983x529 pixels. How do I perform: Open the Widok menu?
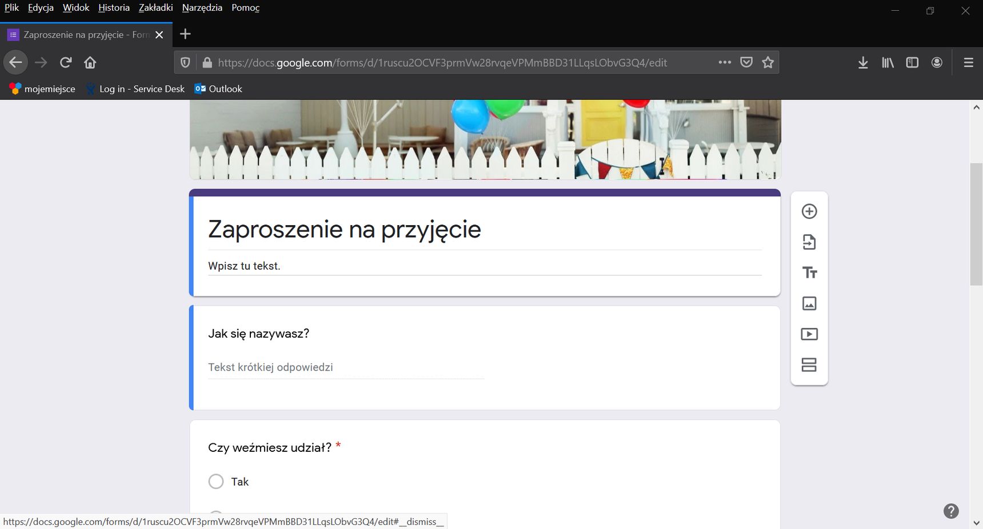[x=76, y=7]
